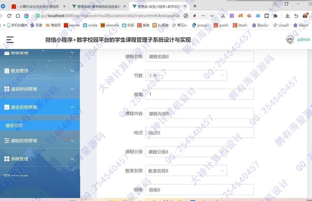This screenshot has width=312, height=201.
Task: Click the 课程信息管理 sliders icon
Action: (7, 141)
